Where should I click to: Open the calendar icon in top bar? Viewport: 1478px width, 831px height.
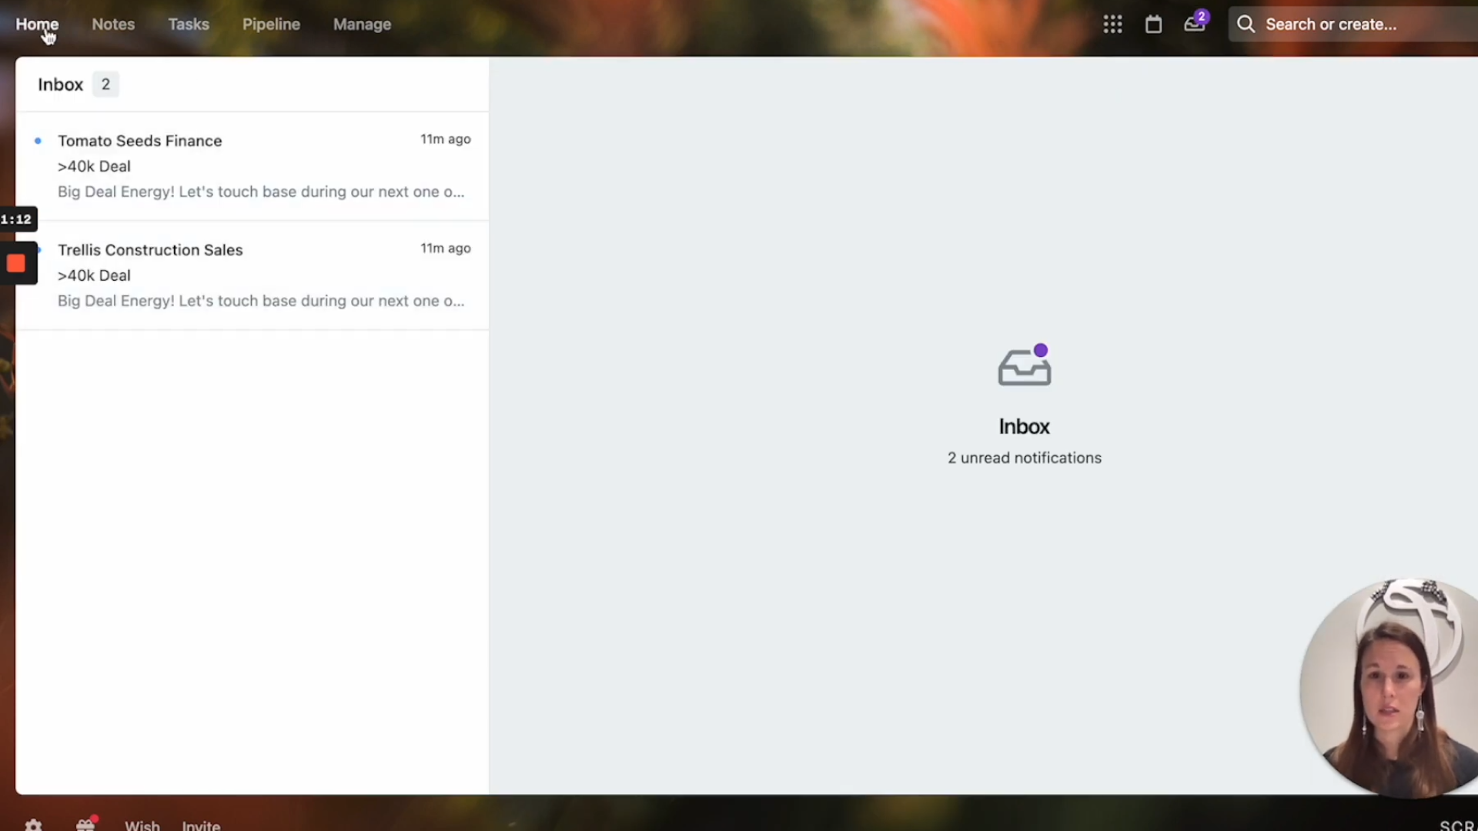(x=1153, y=25)
